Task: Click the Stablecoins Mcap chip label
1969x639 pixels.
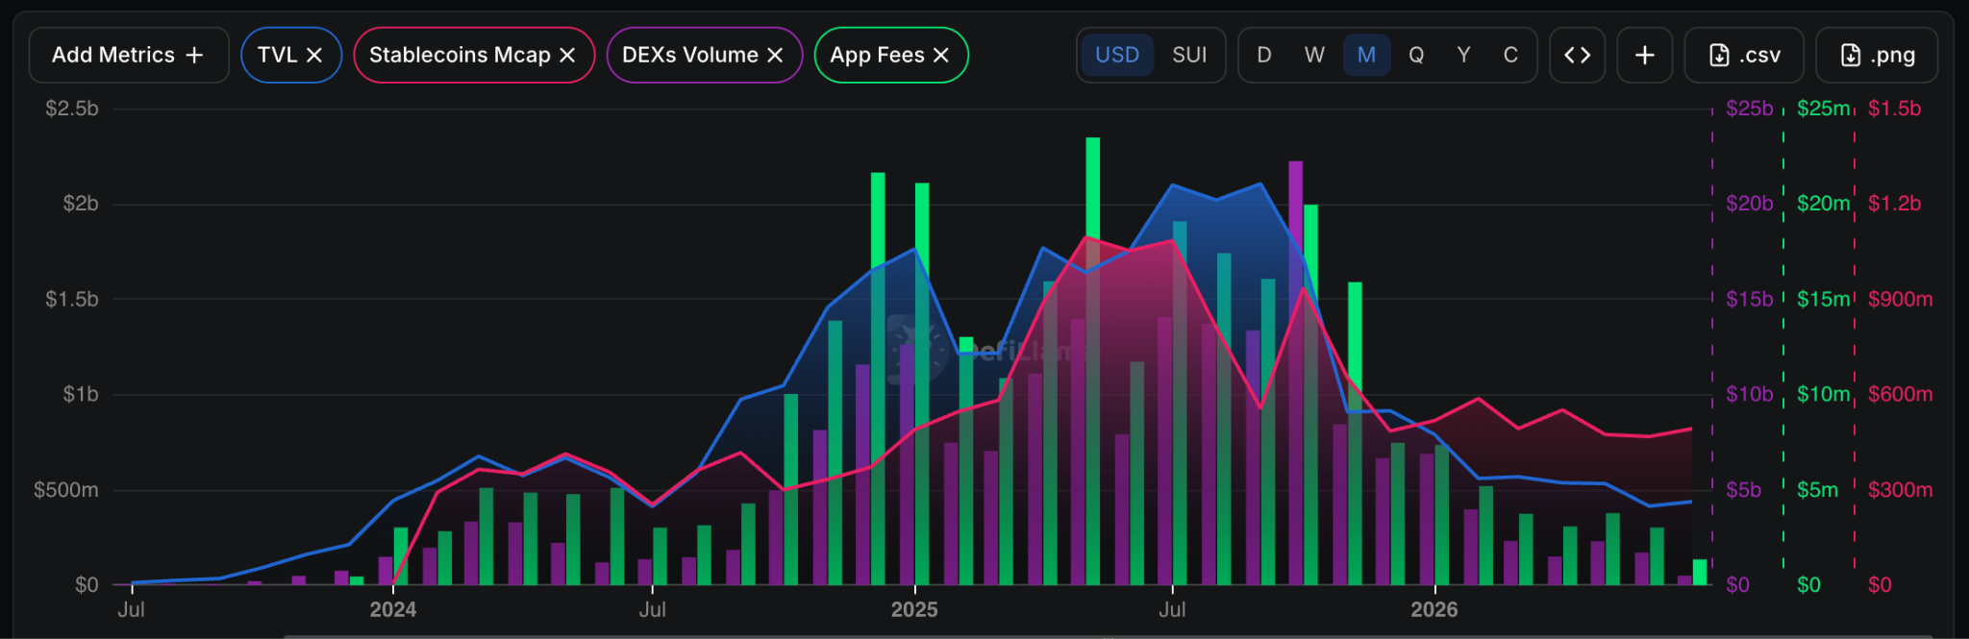Action: coord(460,56)
